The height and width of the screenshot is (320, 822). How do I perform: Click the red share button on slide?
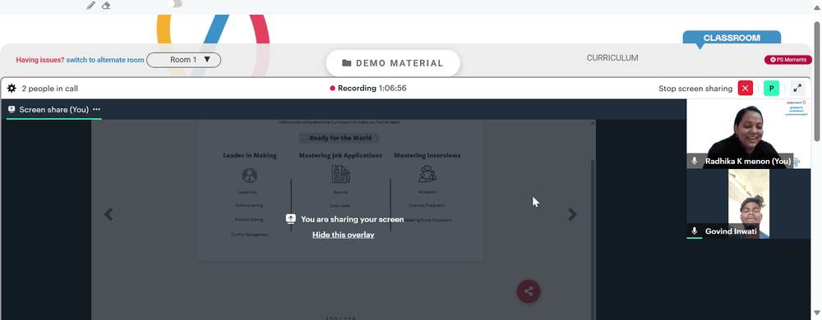[x=529, y=292]
